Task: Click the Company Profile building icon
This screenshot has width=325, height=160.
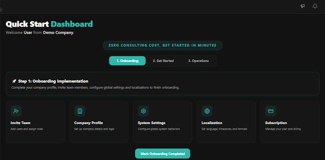Action: (x=80, y=111)
